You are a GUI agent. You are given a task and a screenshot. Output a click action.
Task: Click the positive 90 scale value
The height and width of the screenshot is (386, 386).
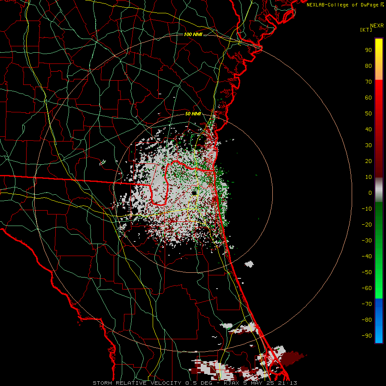(x=368, y=50)
